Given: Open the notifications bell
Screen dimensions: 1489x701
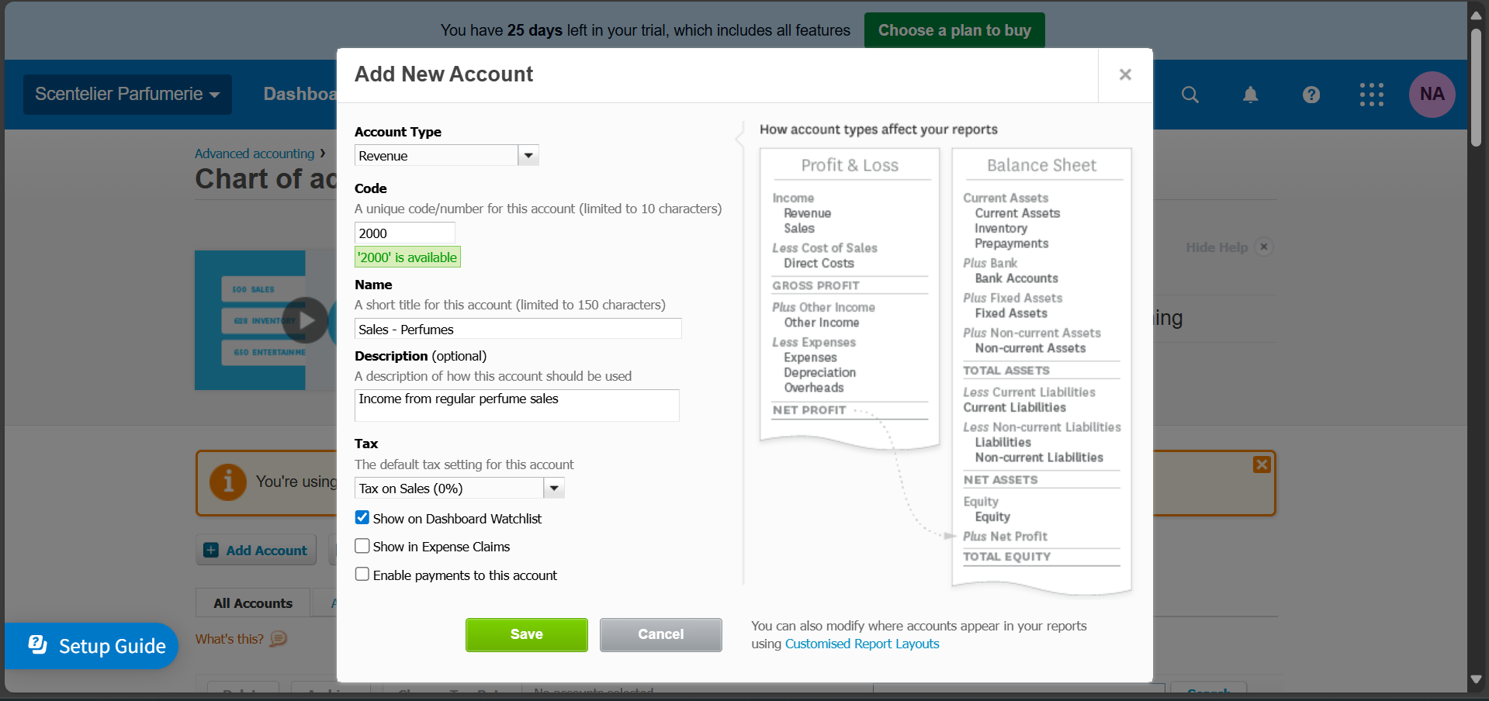Looking at the screenshot, I should tap(1250, 95).
